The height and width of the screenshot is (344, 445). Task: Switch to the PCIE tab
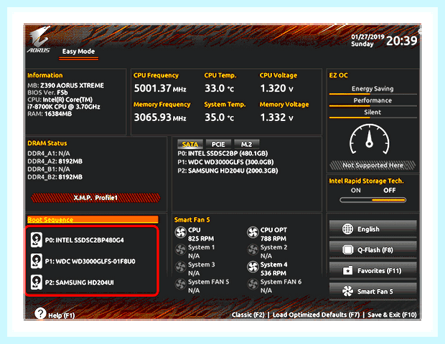[x=218, y=144]
